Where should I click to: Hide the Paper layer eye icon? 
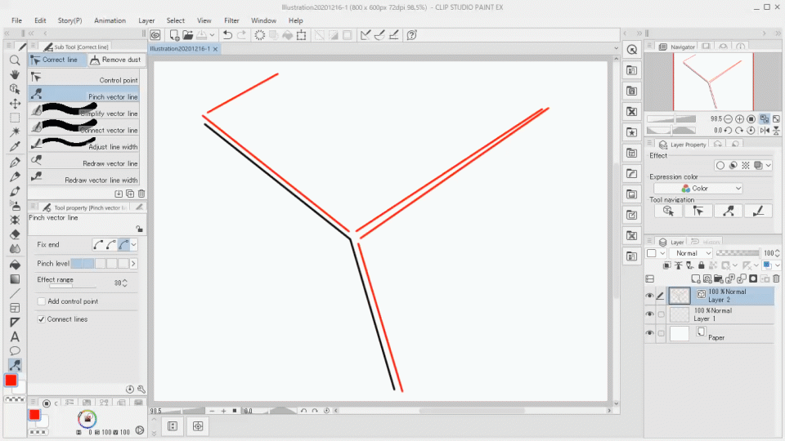(649, 333)
